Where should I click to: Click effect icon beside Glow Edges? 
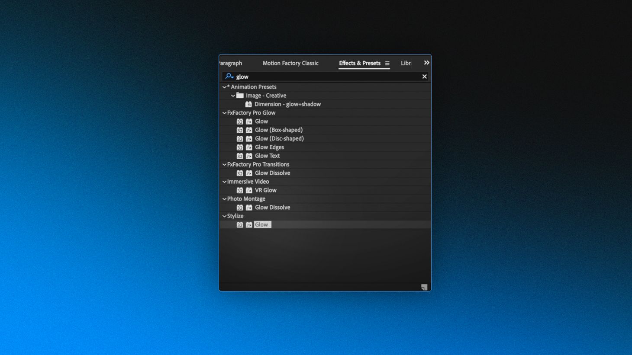click(249, 147)
